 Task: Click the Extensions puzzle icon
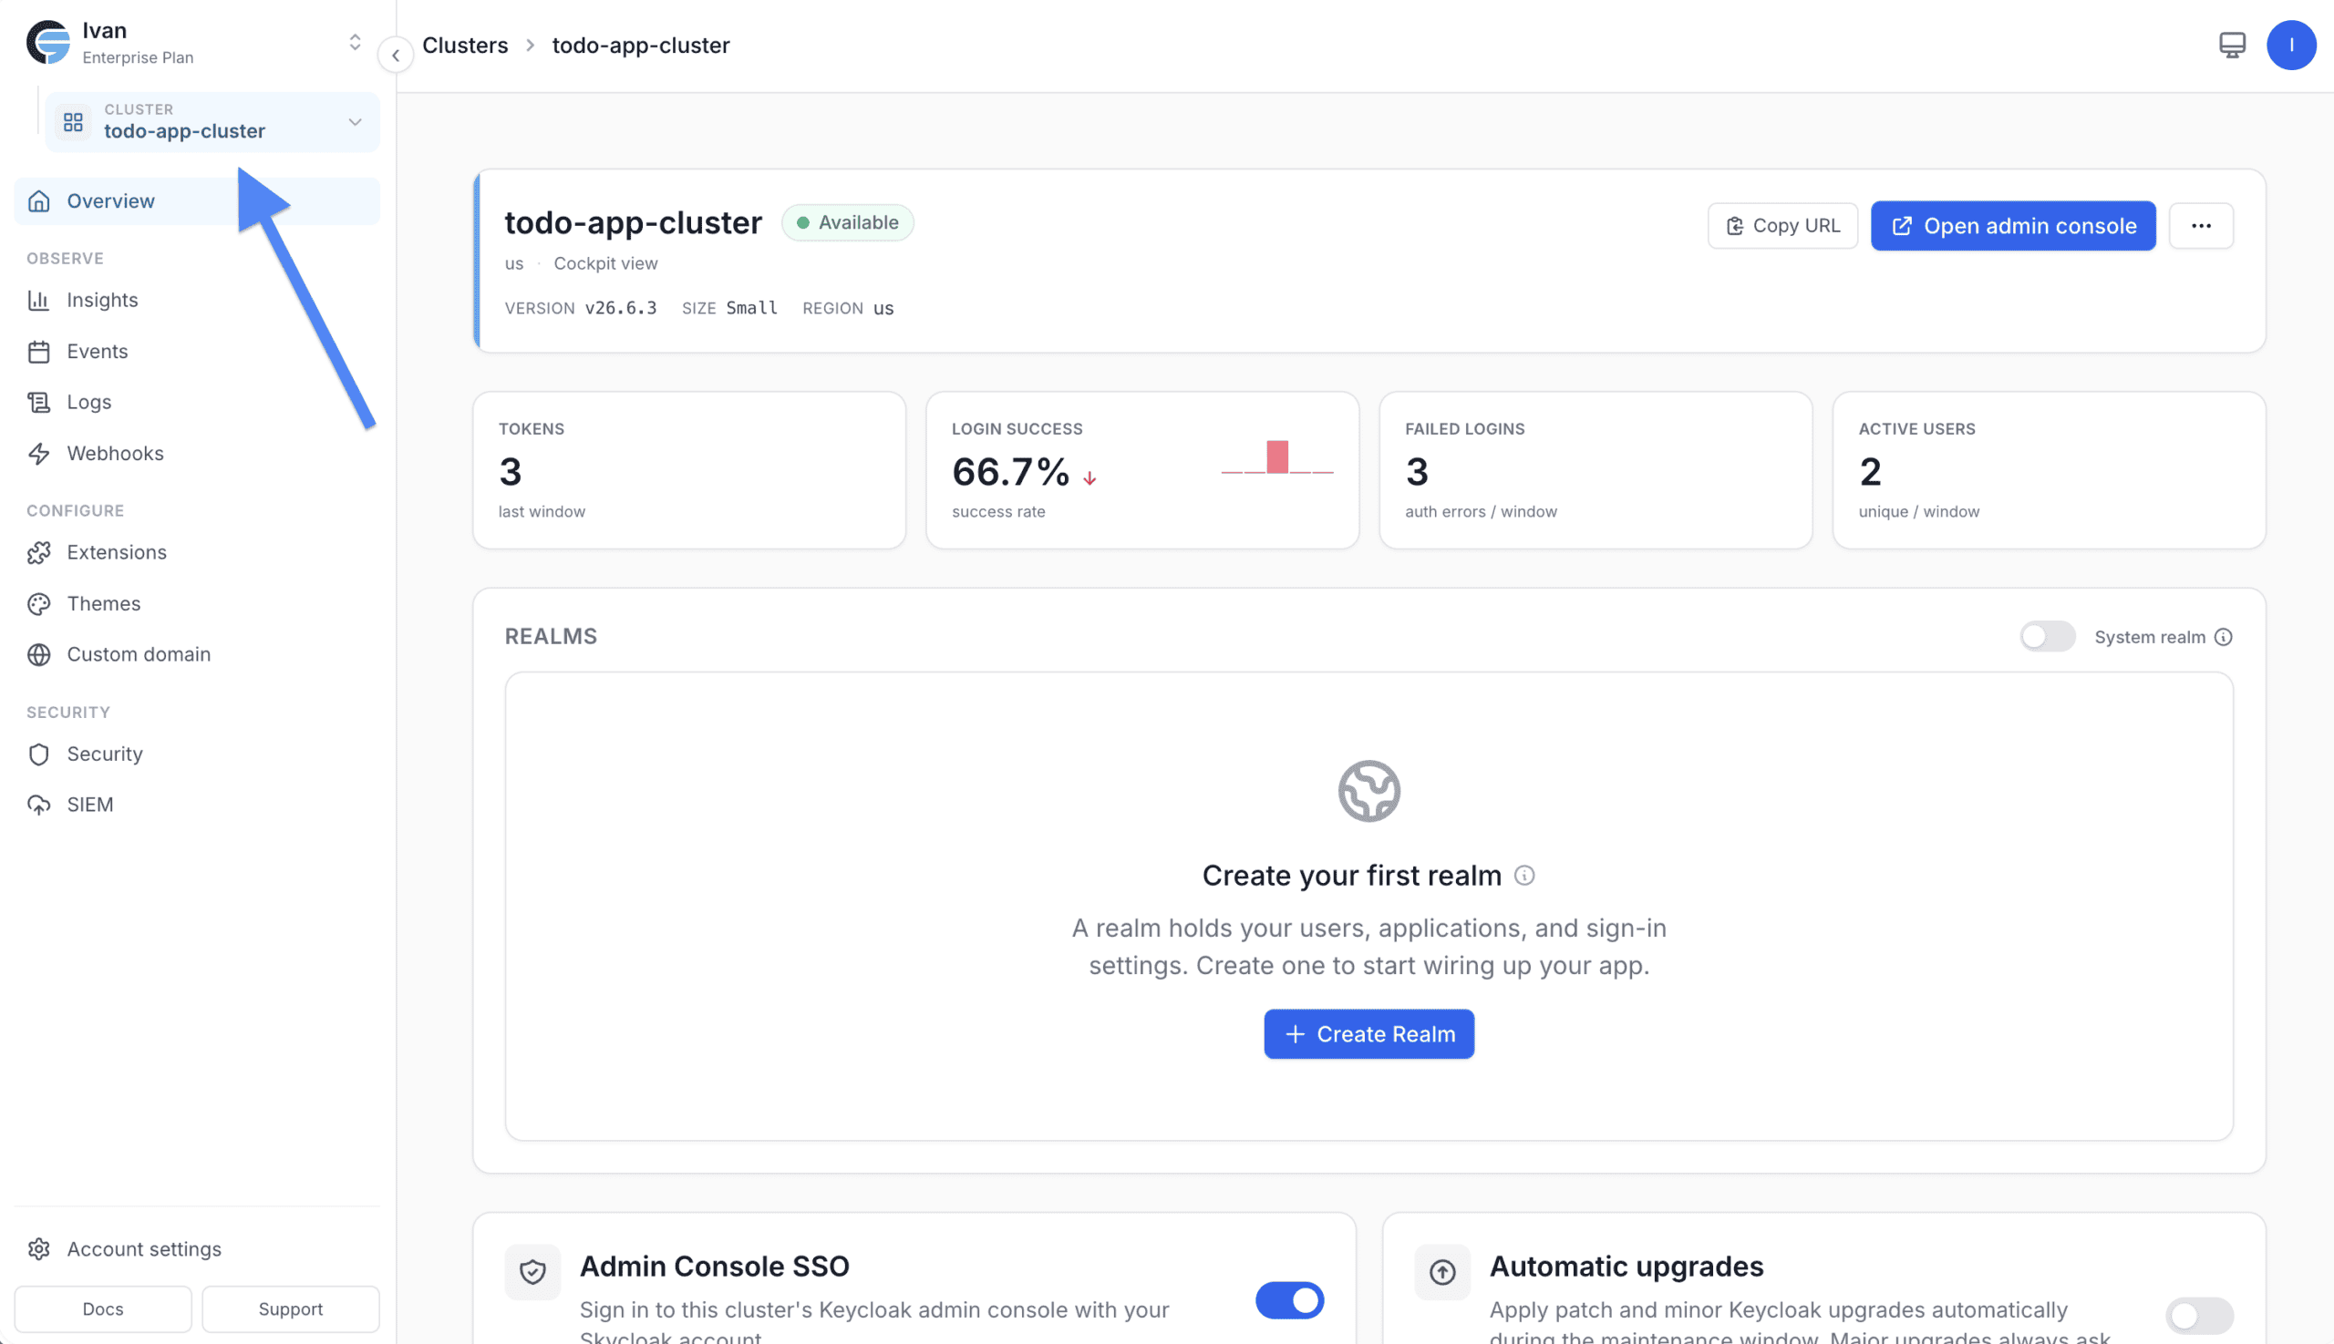39,552
